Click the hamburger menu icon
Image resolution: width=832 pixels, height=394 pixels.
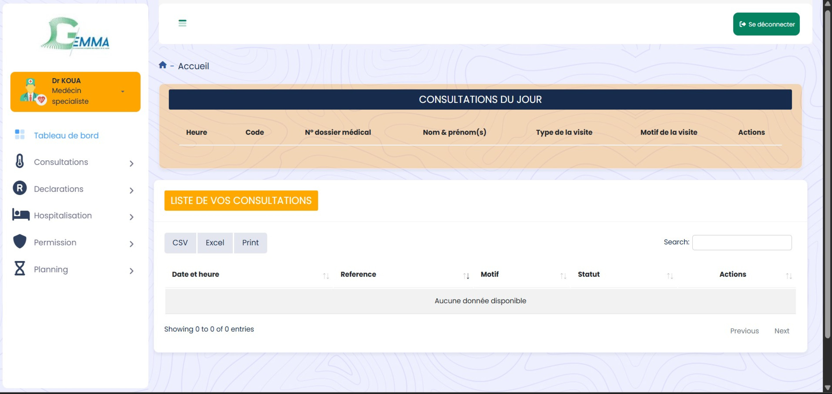(x=182, y=23)
